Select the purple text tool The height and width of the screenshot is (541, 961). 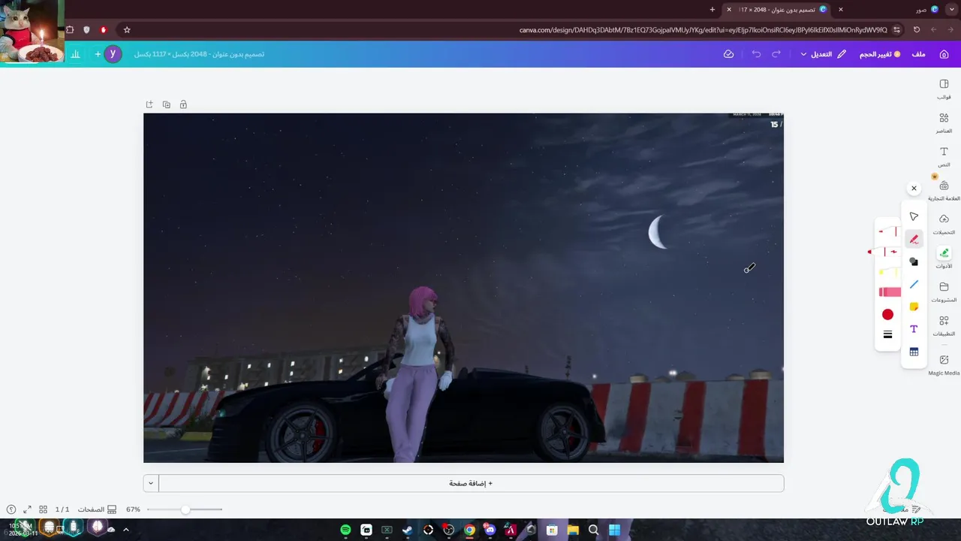point(914,329)
